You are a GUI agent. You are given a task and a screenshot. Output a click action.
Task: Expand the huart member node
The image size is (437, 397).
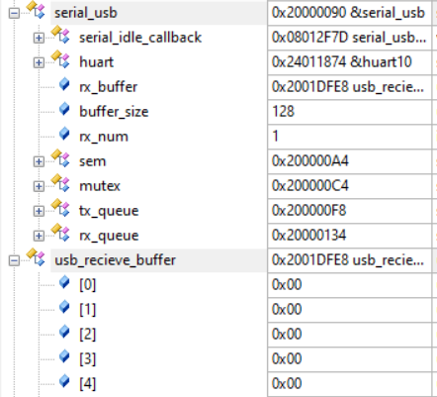pos(39,62)
